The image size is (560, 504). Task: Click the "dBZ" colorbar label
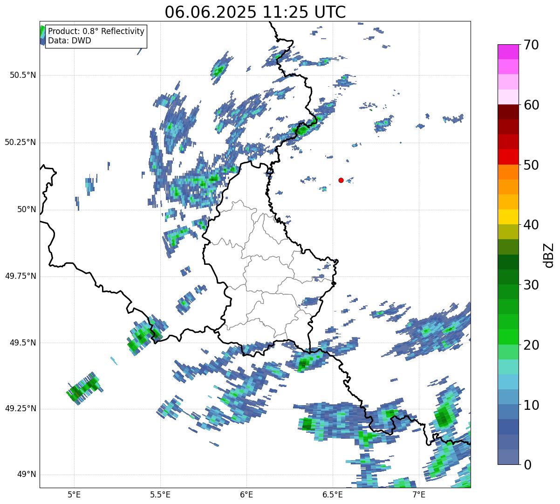click(x=549, y=255)
